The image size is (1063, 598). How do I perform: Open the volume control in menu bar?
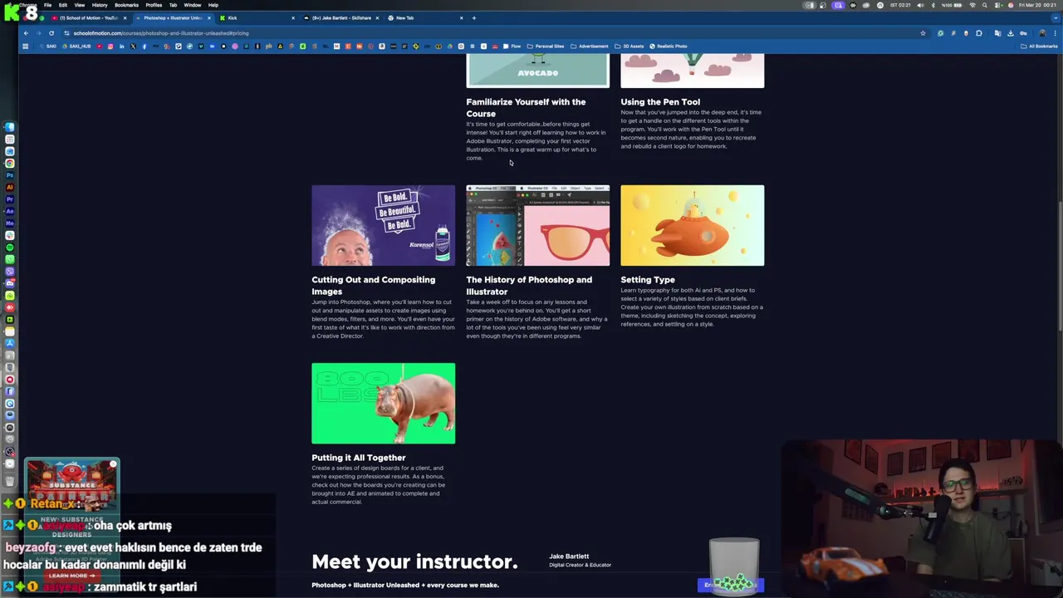tap(920, 5)
